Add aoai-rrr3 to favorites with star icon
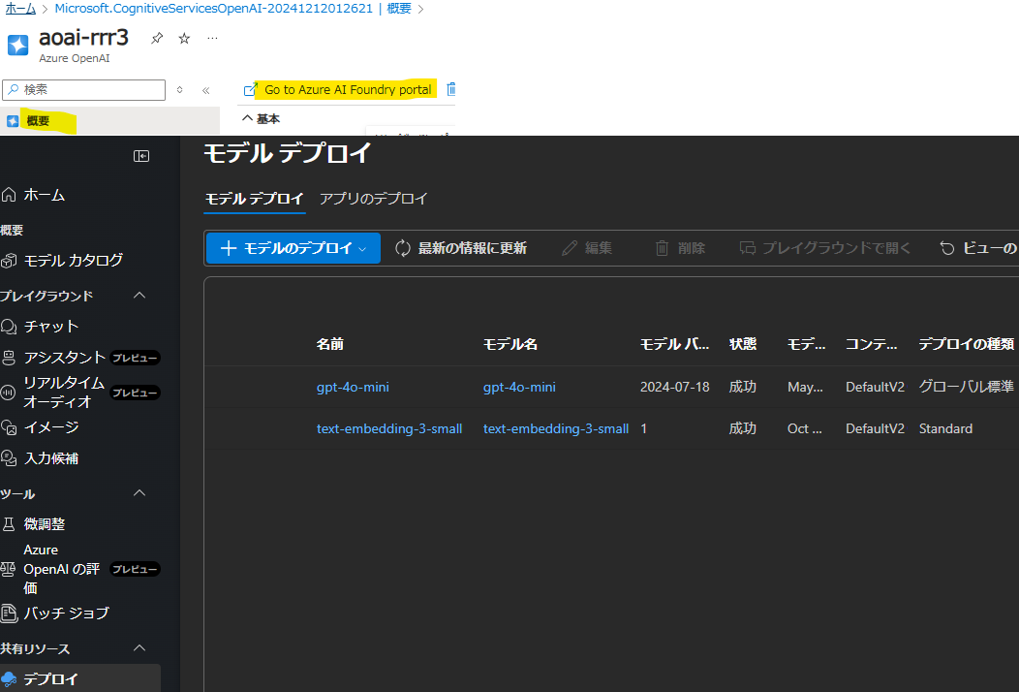Viewport: 1019px width, 692px height. pyautogui.click(x=185, y=39)
